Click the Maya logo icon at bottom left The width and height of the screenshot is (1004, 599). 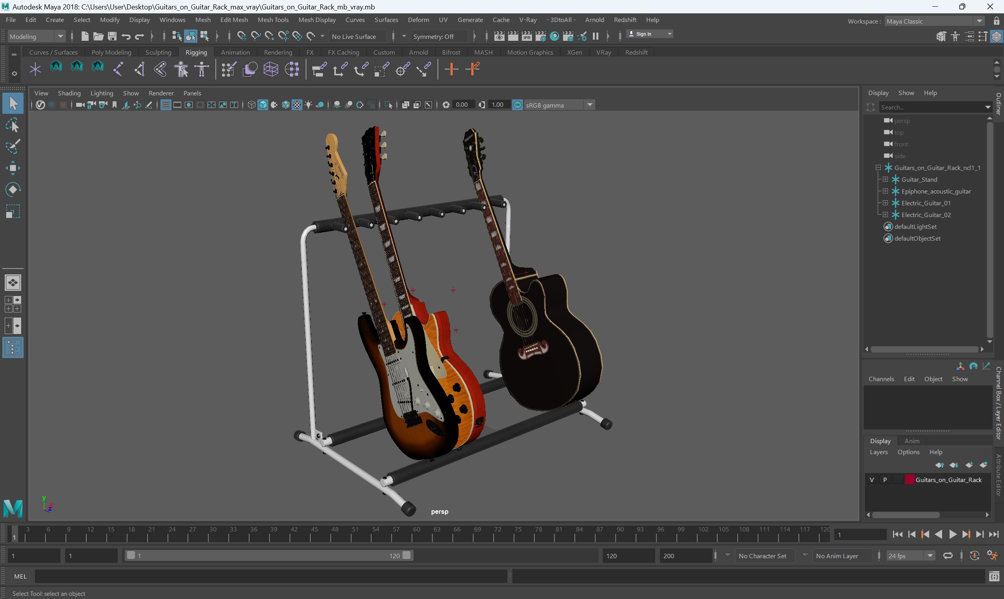[x=13, y=508]
